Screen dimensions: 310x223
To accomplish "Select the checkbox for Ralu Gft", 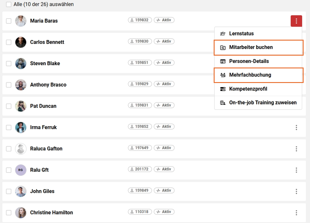I will [9, 170].
